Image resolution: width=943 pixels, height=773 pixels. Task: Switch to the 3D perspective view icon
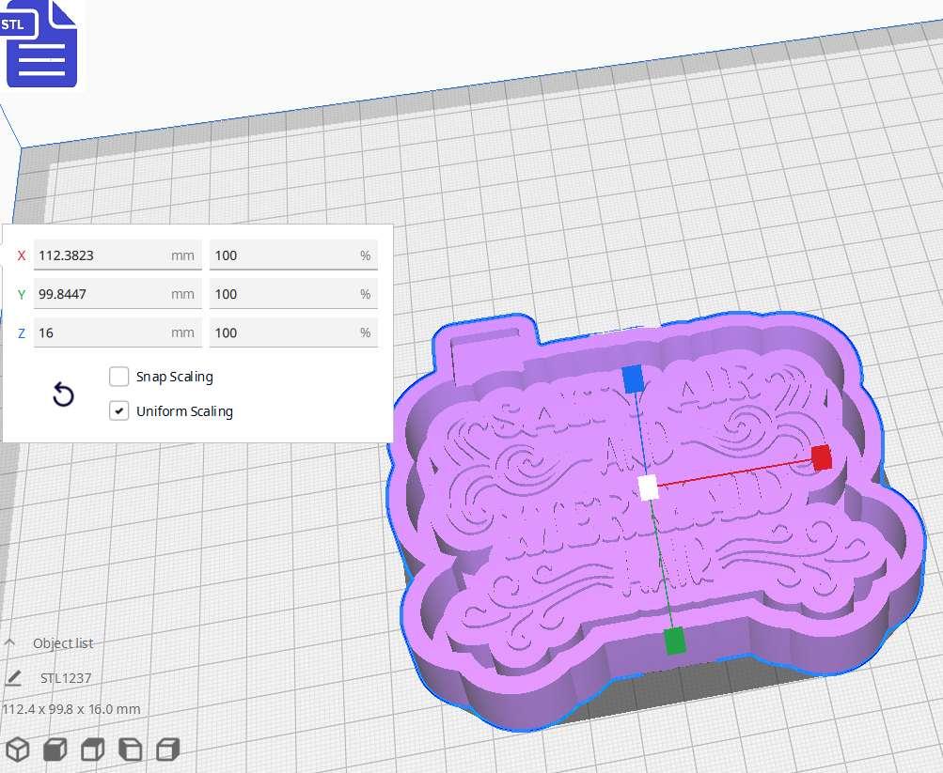(18, 750)
